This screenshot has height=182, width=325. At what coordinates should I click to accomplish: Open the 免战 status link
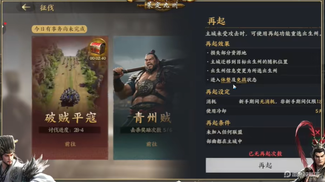[x=241, y=80]
